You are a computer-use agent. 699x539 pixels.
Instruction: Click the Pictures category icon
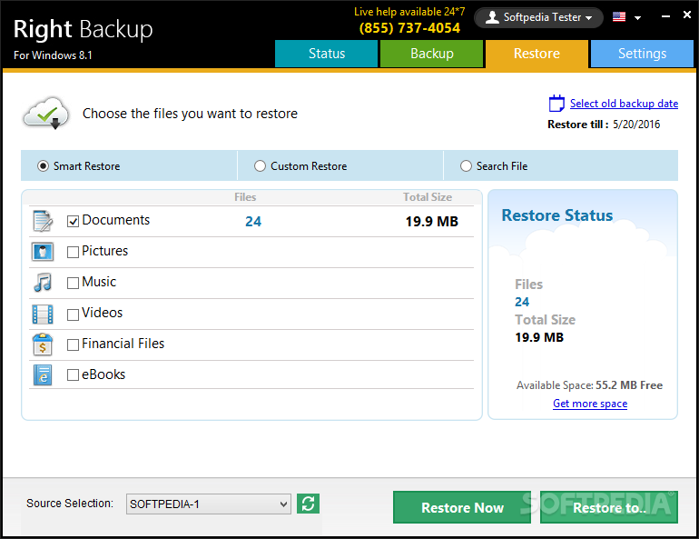coord(43,252)
